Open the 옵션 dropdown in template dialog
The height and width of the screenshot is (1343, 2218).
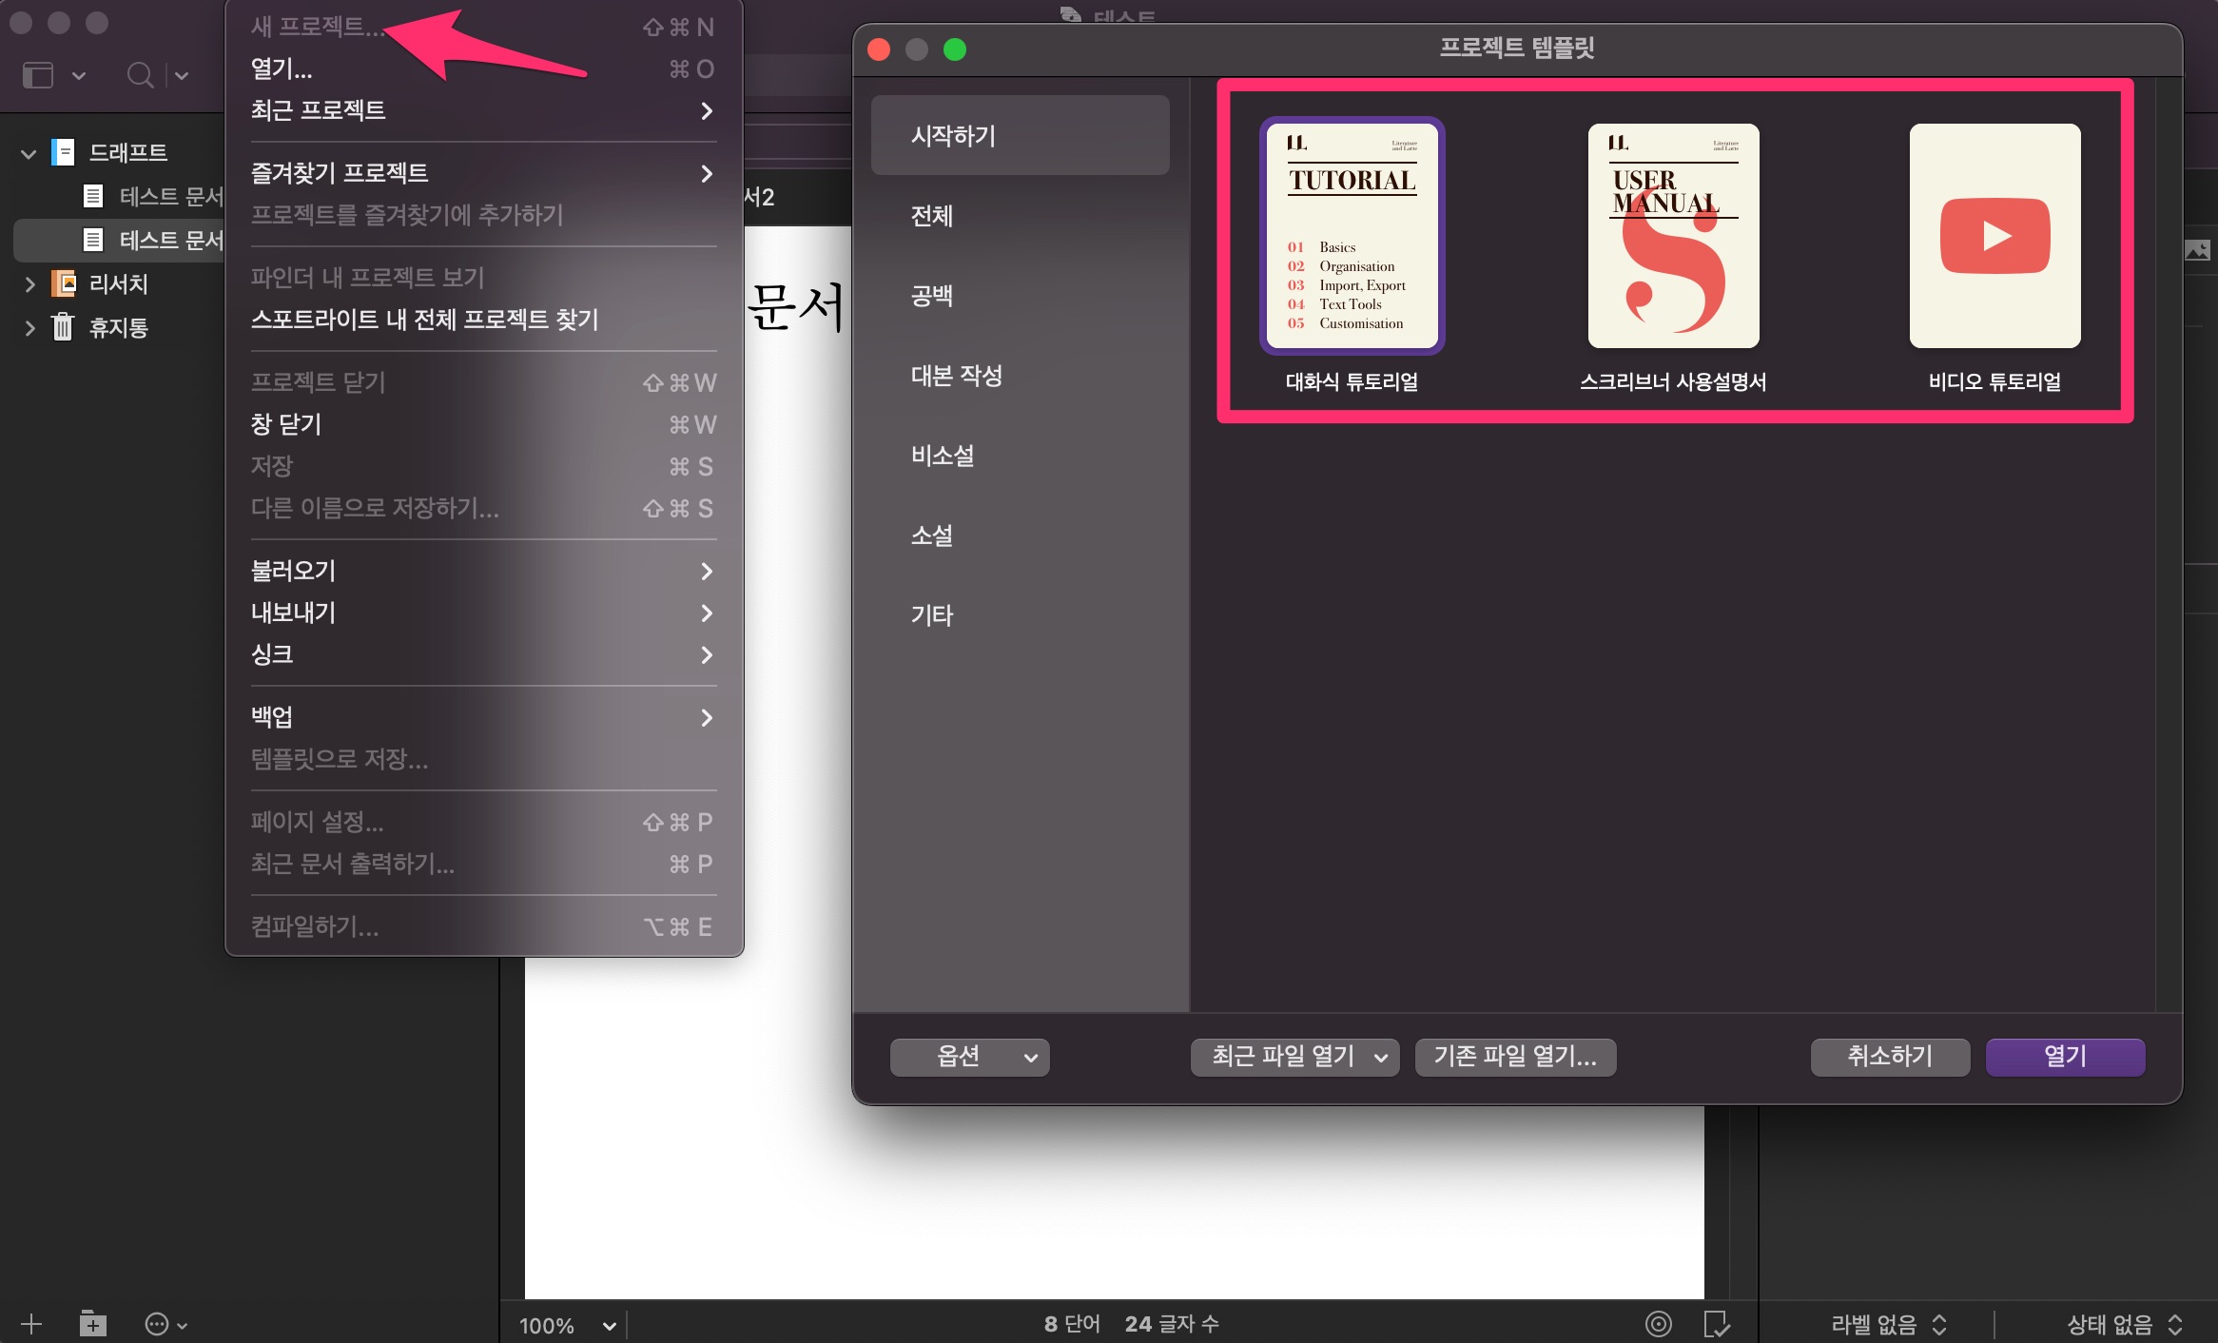(x=969, y=1057)
